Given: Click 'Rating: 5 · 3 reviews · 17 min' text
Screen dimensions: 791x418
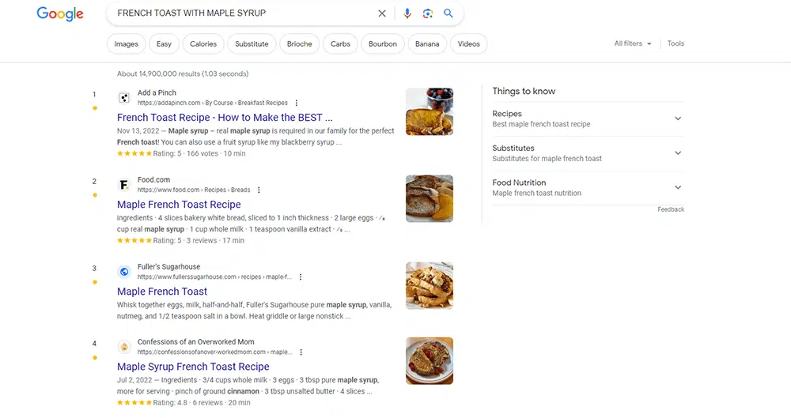Looking at the screenshot, I should point(199,240).
